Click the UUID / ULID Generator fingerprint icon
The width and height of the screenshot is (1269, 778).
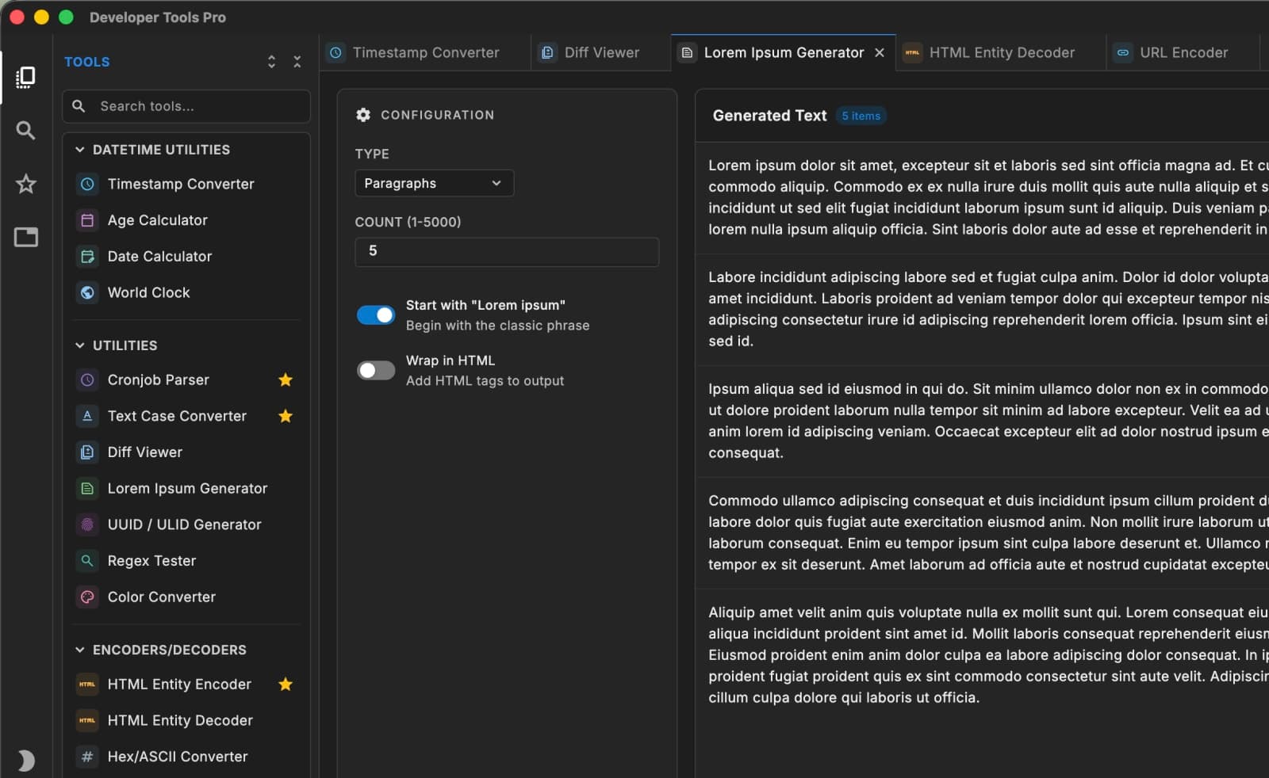pyautogui.click(x=87, y=524)
